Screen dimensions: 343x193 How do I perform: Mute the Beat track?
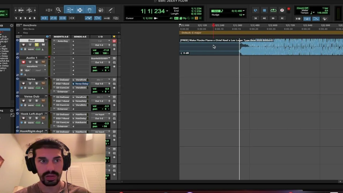[x=43, y=45]
